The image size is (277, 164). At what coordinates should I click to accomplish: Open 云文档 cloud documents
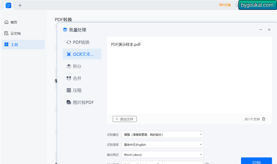[x=13, y=33]
